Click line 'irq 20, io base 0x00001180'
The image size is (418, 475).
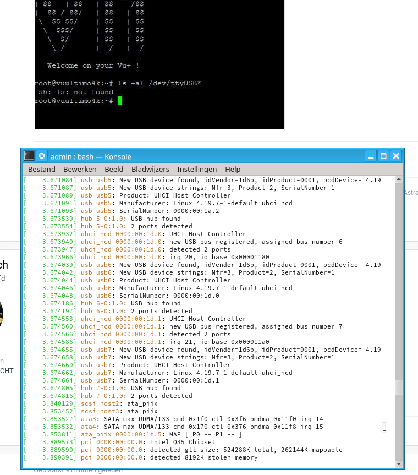[x=175, y=257]
